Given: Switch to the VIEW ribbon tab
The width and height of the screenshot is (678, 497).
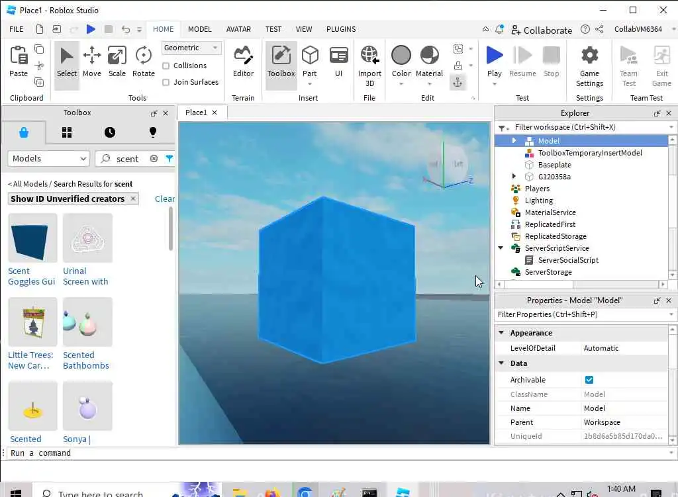Looking at the screenshot, I should pos(304,29).
